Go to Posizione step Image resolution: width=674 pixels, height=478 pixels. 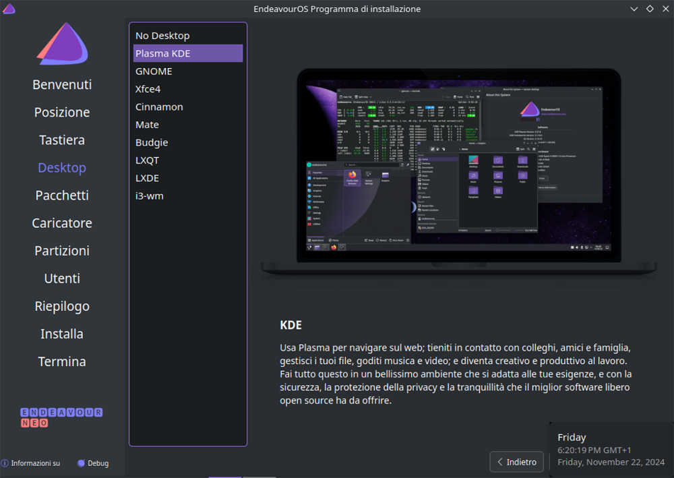62,112
